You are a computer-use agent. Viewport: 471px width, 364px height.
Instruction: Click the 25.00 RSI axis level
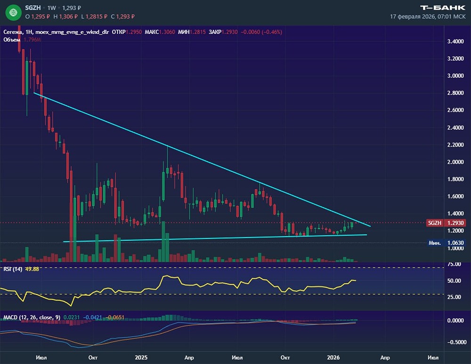coord(454,297)
